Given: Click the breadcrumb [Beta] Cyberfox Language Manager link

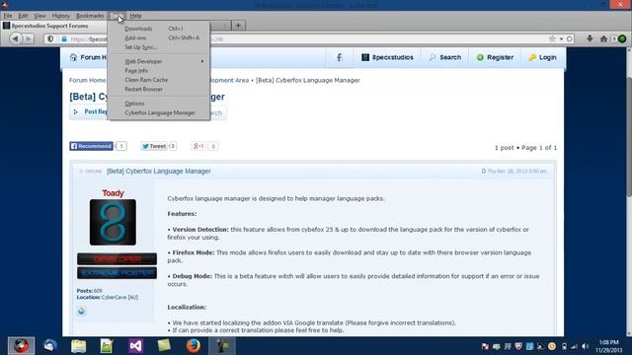Looking at the screenshot, I should coord(307,80).
